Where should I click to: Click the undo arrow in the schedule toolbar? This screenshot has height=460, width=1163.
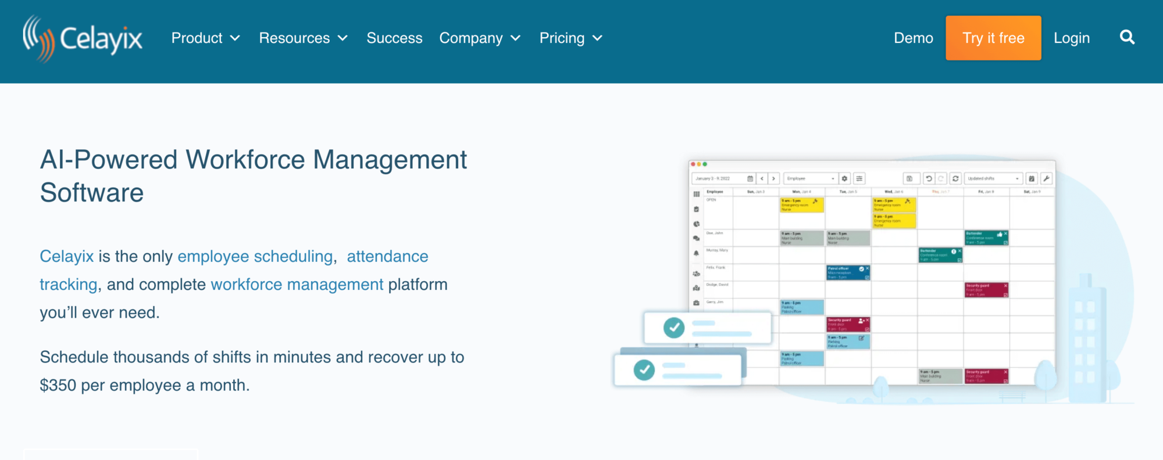point(929,179)
